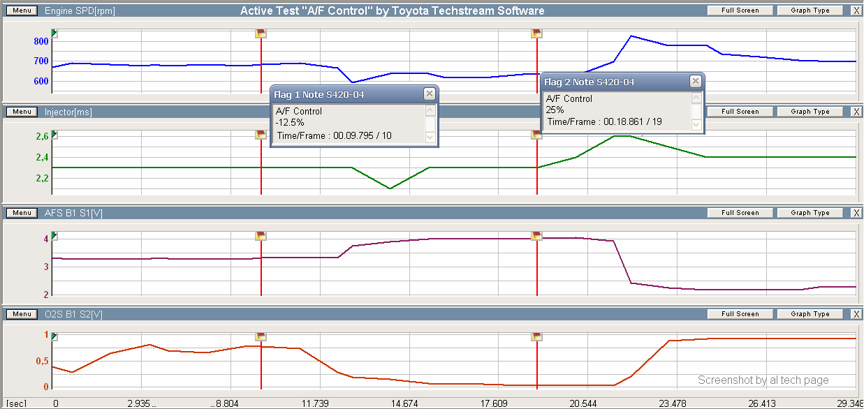
Task: Close the Flag 1 Note popup
Action: coord(429,94)
